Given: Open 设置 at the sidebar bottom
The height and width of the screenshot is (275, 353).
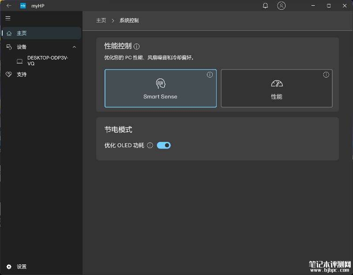Looking at the screenshot, I should pyautogui.click(x=41, y=267).
